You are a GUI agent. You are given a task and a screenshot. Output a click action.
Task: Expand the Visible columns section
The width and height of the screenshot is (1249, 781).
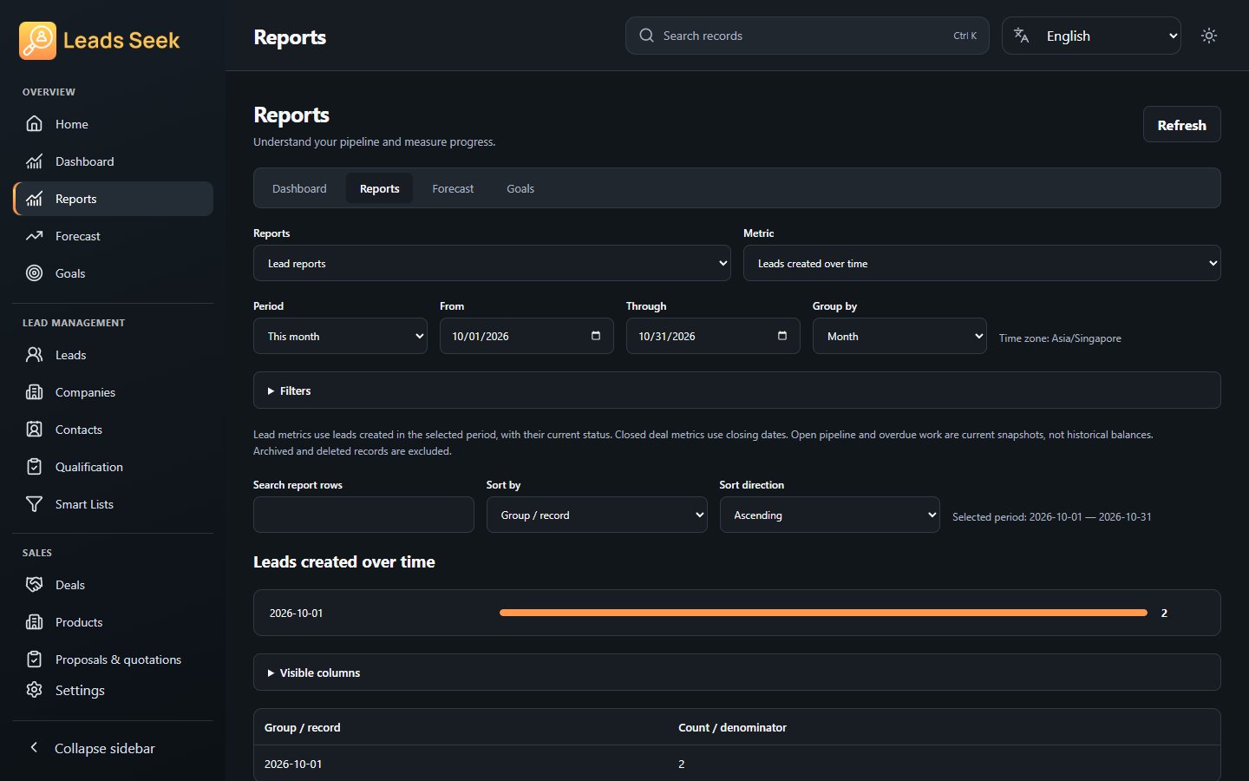point(737,673)
